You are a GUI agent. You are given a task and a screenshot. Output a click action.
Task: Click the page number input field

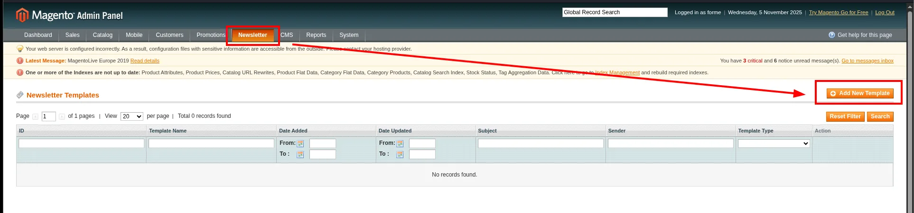point(49,116)
